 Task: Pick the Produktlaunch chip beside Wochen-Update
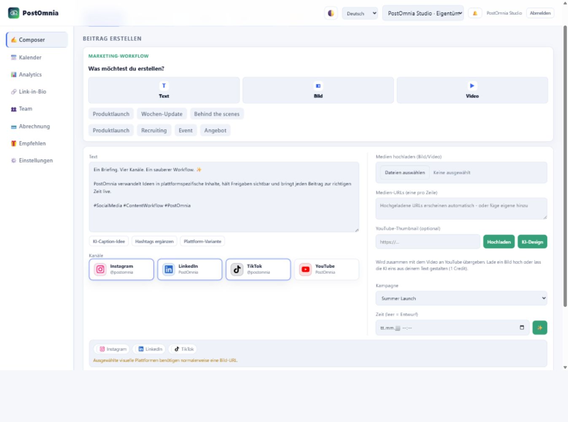[111, 114]
